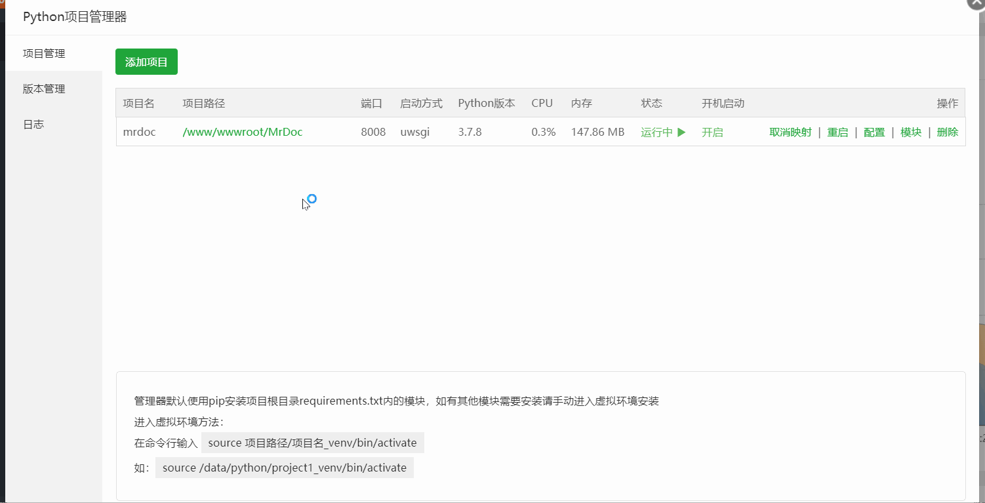The width and height of the screenshot is (985, 503).
Task: Open 配置 for the mrdoc project
Action: tap(874, 132)
